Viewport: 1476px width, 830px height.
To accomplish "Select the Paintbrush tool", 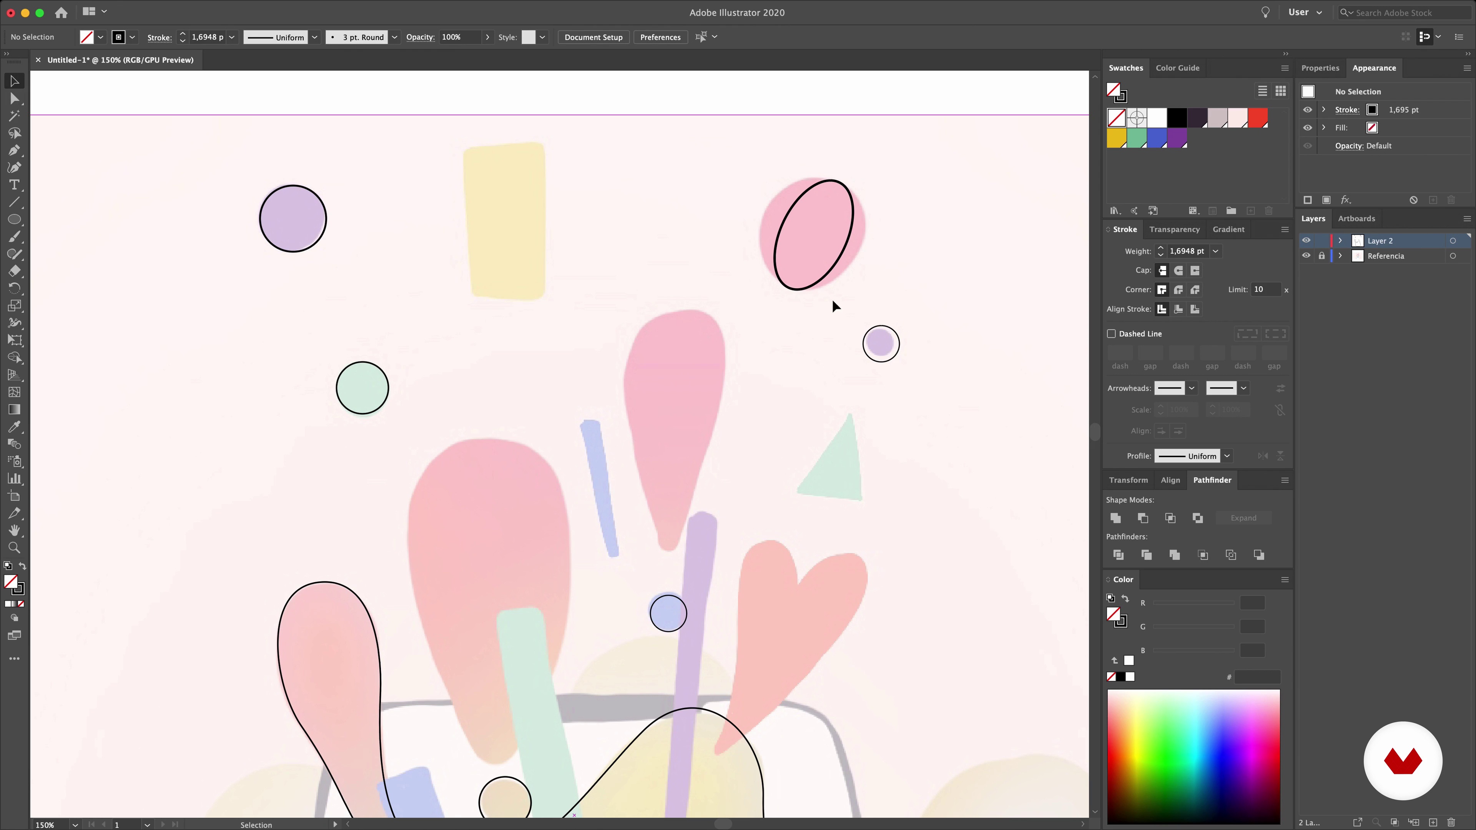I will [x=14, y=237].
